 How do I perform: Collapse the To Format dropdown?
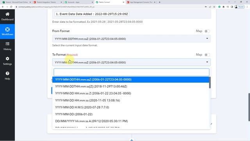pos(131,62)
